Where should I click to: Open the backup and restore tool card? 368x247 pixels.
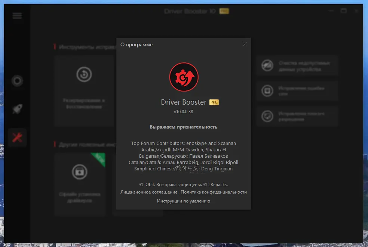(84, 91)
